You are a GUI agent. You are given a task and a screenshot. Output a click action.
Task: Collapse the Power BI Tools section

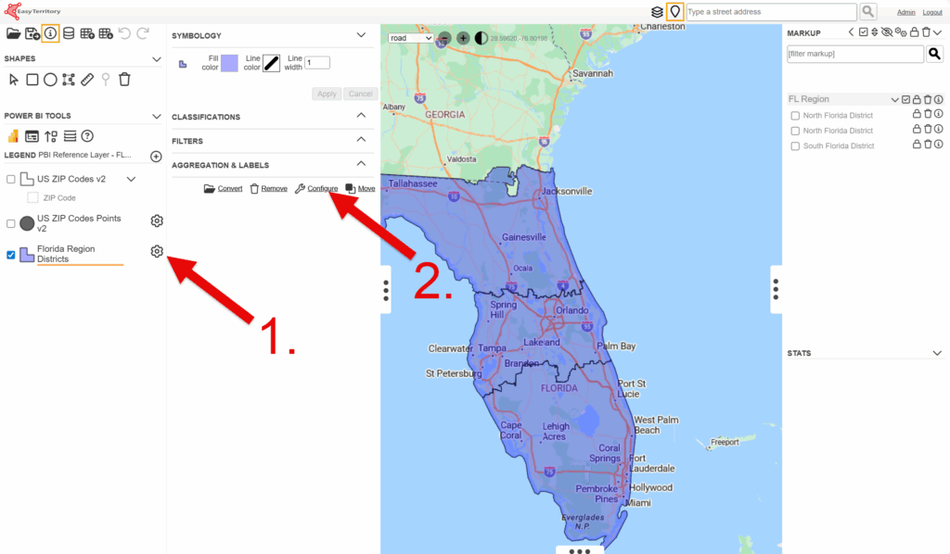(156, 117)
